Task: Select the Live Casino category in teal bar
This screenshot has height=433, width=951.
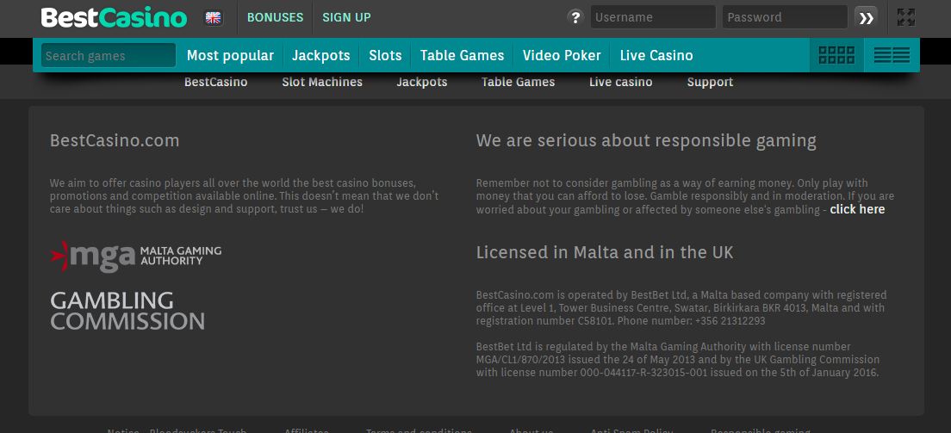Action: [656, 56]
